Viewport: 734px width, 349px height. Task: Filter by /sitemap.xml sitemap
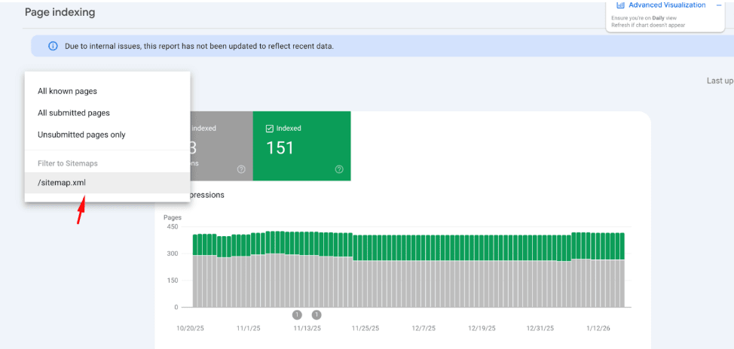coord(62,183)
